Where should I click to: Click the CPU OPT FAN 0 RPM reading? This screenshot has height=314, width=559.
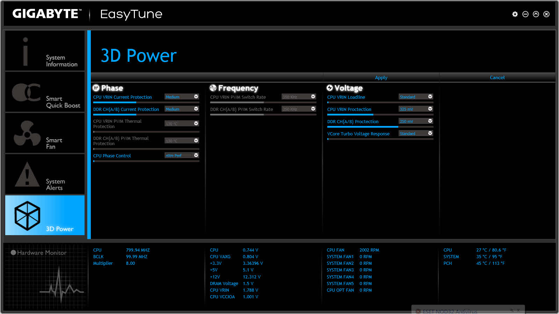click(365, 290)
